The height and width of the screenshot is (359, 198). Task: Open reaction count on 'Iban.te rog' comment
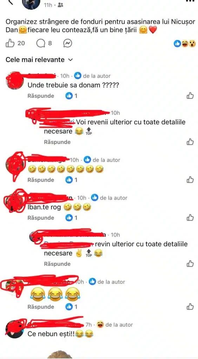point(71,218)
